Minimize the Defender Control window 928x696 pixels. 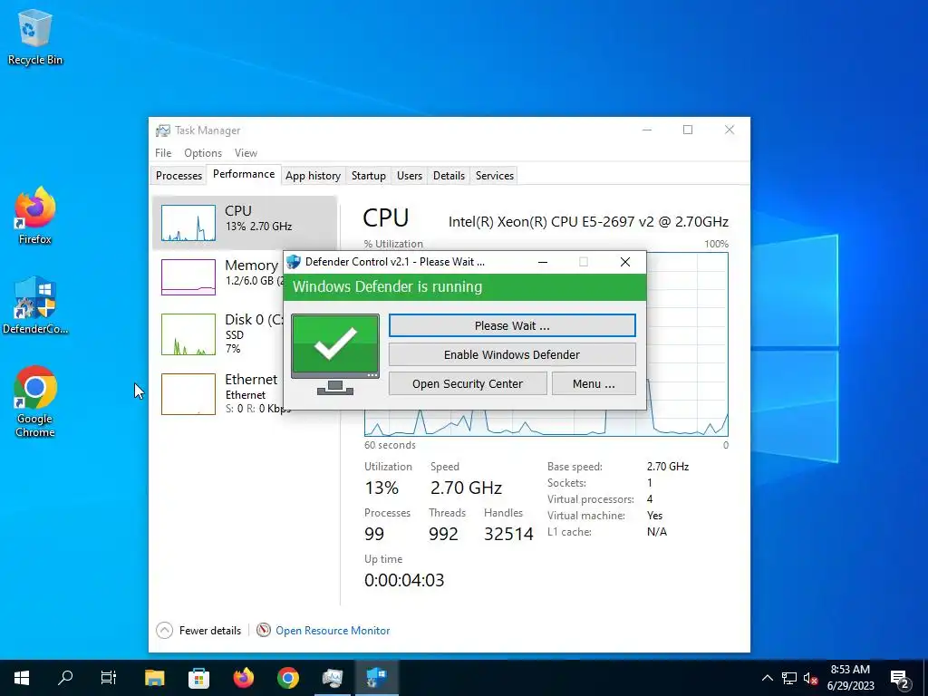(542, 262)
